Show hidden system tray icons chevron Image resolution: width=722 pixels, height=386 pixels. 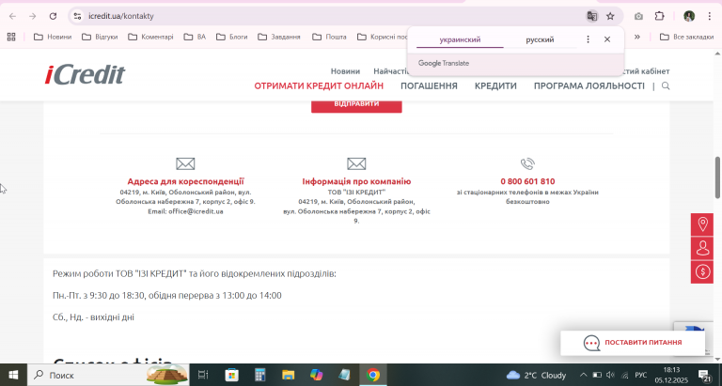[x=583, y=375]
